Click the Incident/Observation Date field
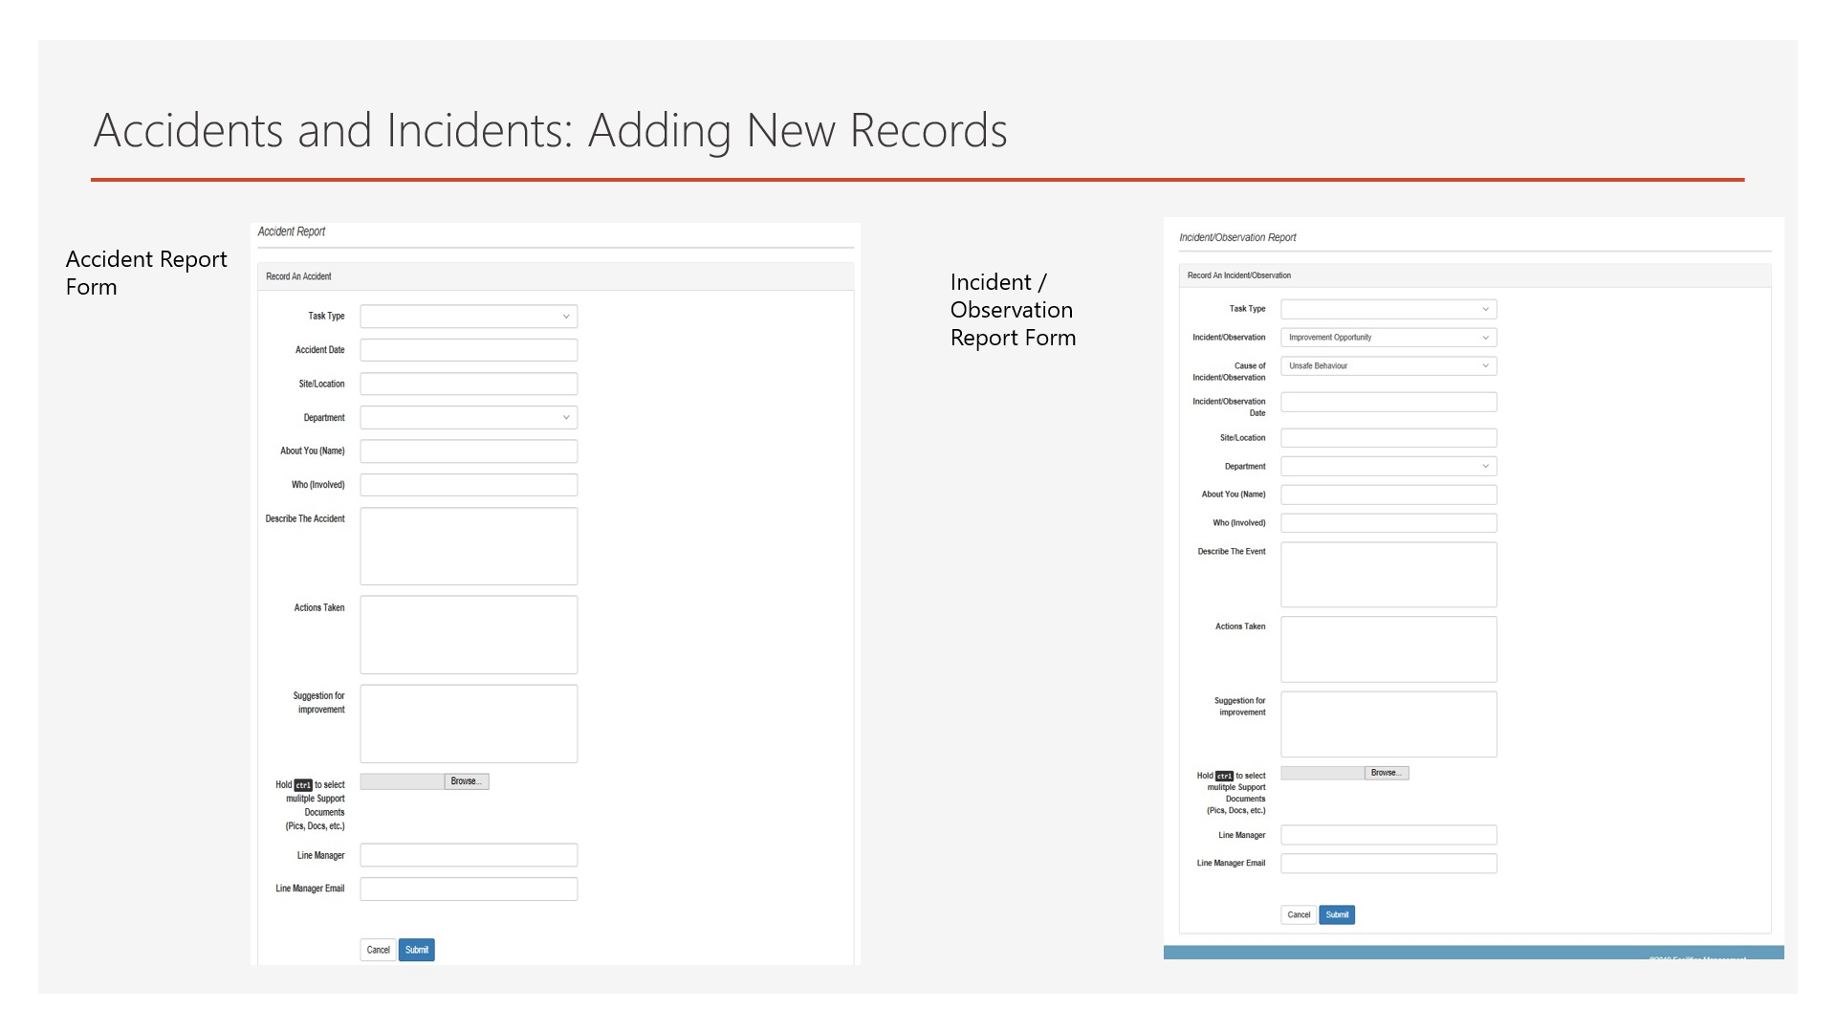Screen dimensions: 1836x1033 coord(1388,401)
